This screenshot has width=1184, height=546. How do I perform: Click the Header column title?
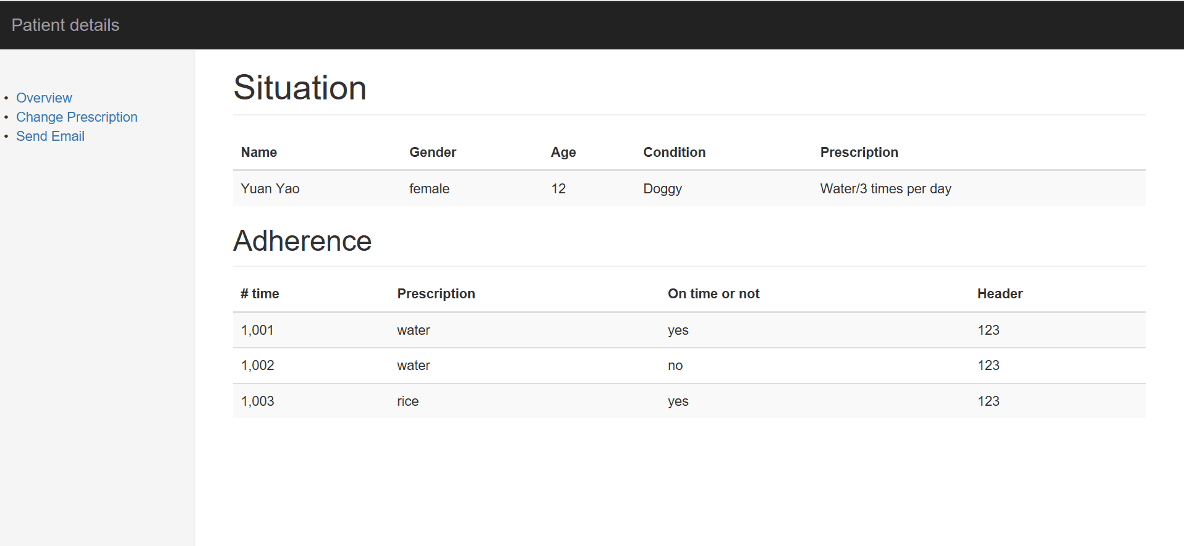click(1000, 294)
